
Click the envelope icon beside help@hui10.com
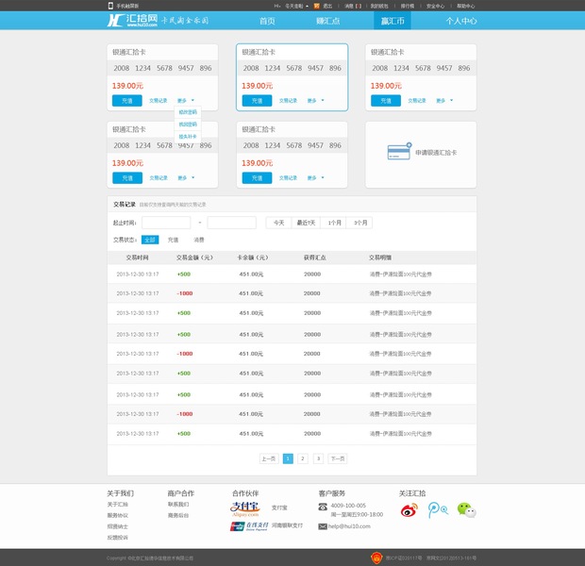point(323,526)
